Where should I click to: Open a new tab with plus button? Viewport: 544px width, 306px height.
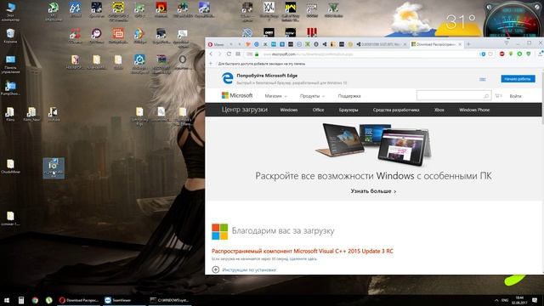(x=468, y=44)
